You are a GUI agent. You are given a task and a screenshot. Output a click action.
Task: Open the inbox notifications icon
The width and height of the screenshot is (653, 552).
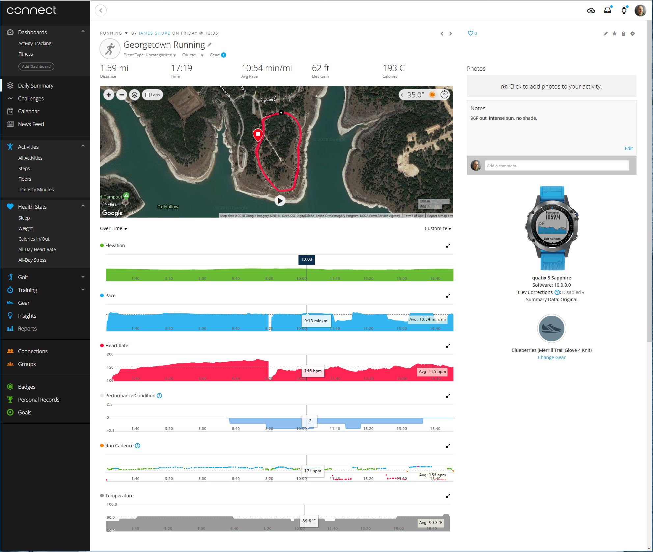(x=608, y=11)
